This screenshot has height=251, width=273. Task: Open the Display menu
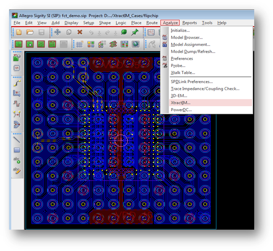71,23
